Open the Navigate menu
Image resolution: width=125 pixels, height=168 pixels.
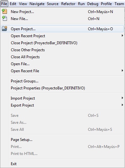tap(37, 4)
